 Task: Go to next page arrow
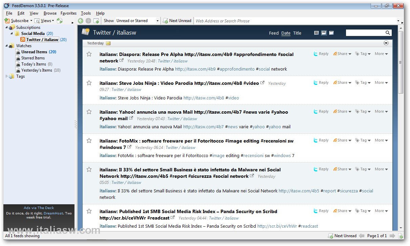pos(392,236)
